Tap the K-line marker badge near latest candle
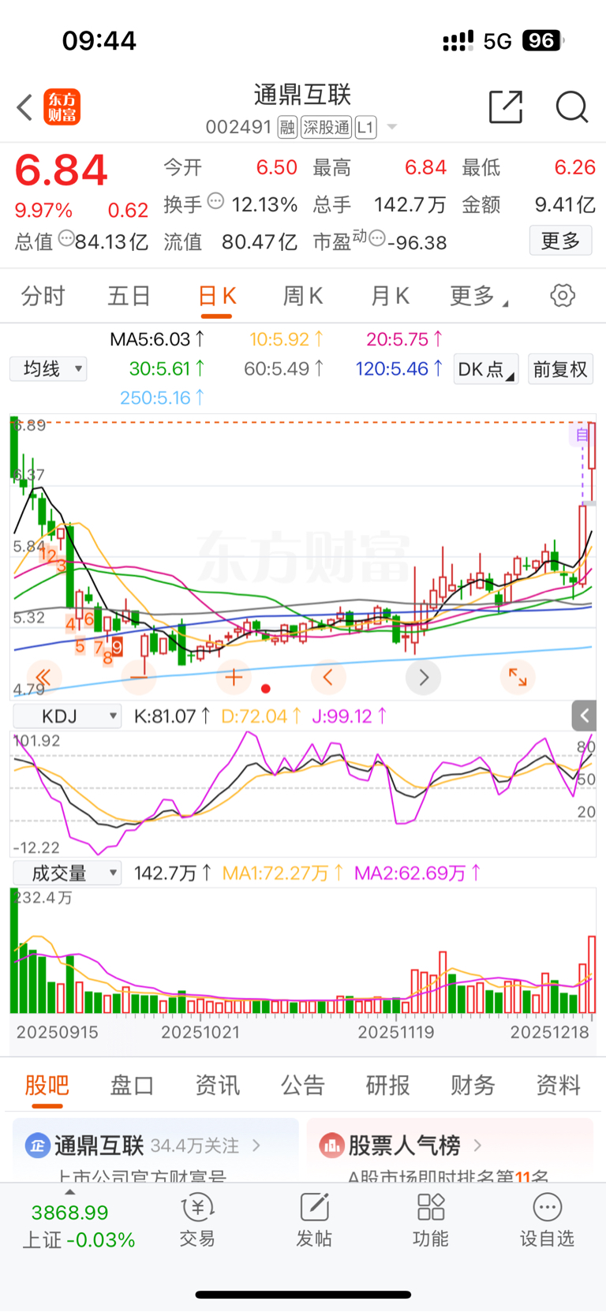 point(582,435)
